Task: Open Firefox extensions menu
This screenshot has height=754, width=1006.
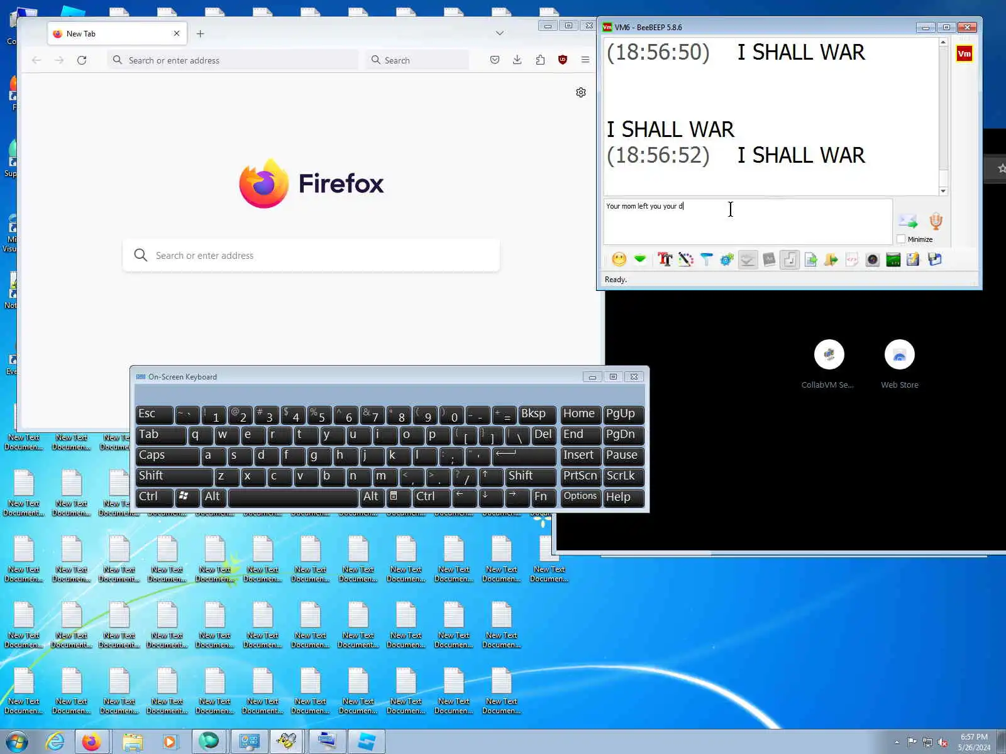Action: (x=540, y=60)
